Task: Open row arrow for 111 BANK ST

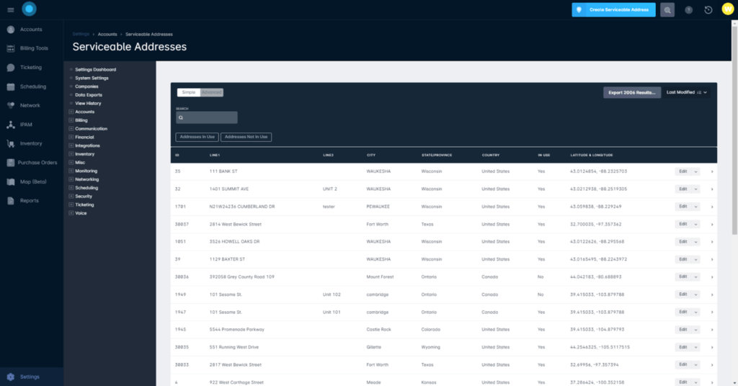Action: [711, 171]
